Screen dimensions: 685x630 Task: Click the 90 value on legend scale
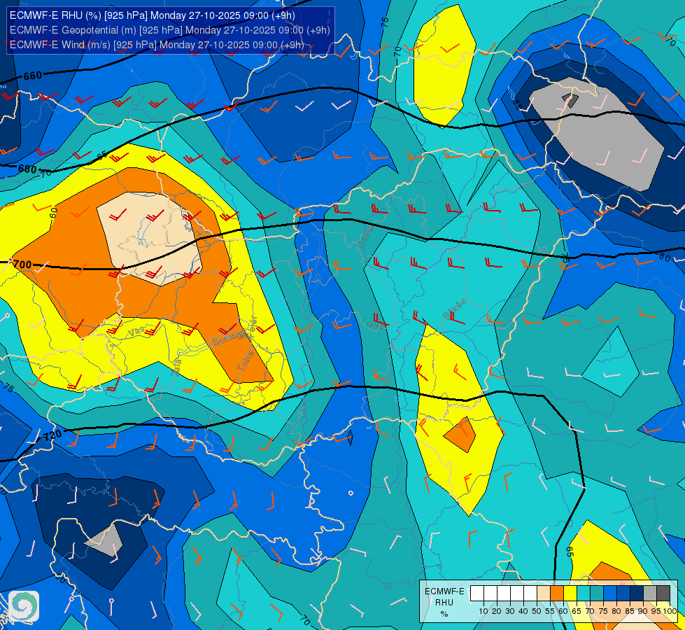tap(642, 611)
